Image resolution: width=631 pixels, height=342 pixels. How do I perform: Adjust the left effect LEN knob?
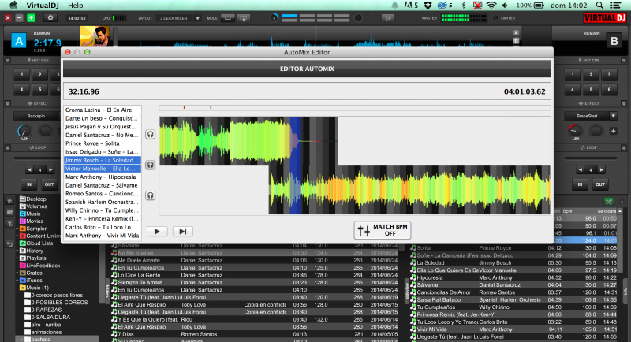click(x=24, y=130)
